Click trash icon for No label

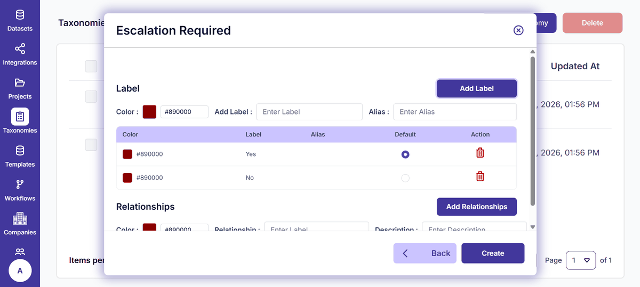(480, 176)
